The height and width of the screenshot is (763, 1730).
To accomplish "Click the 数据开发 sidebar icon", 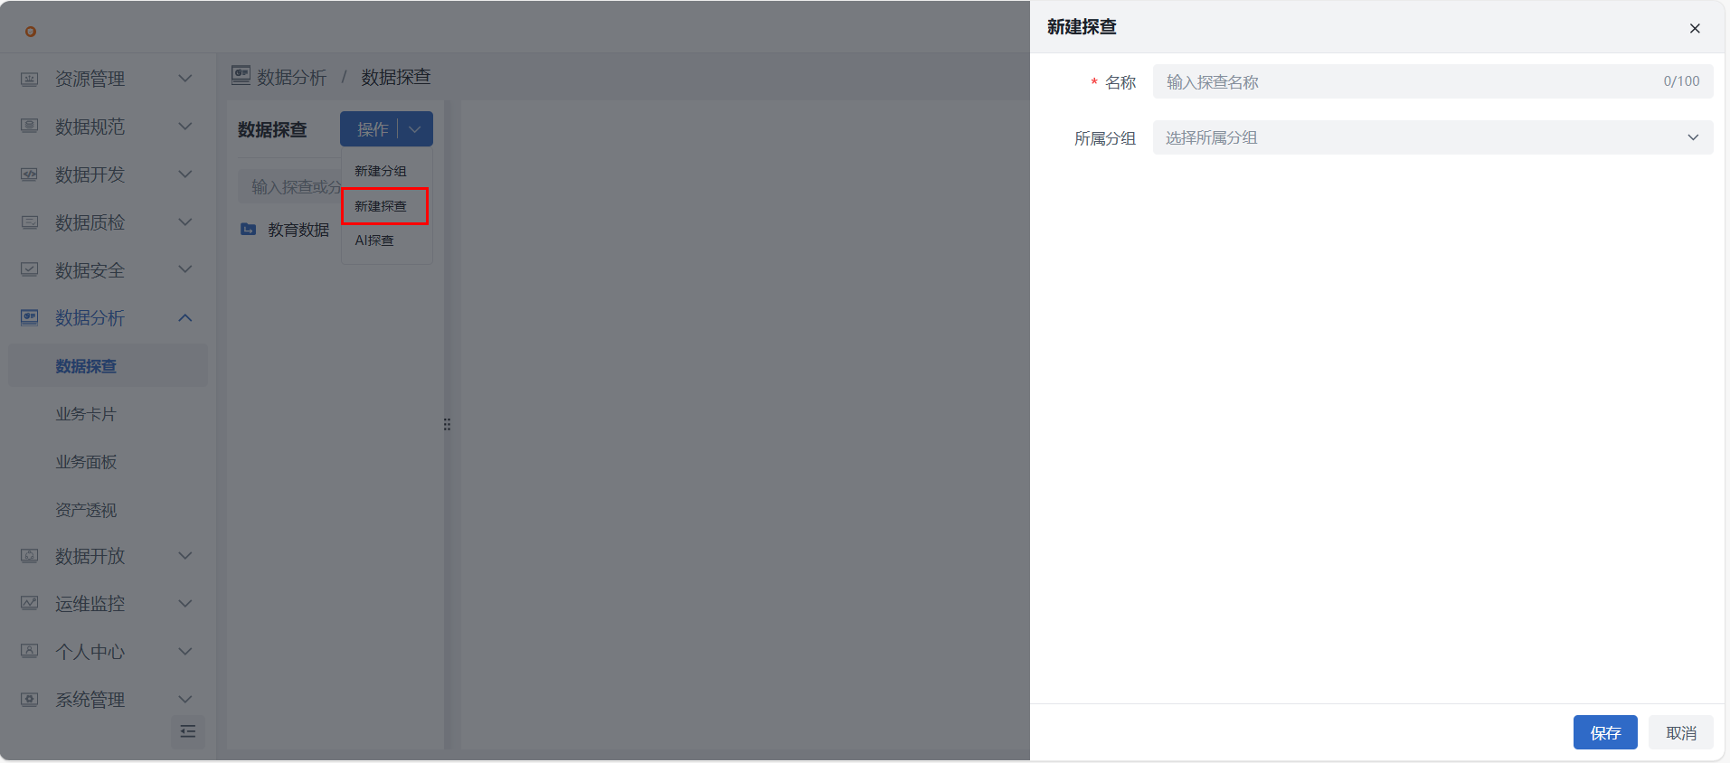I will 30,174.
